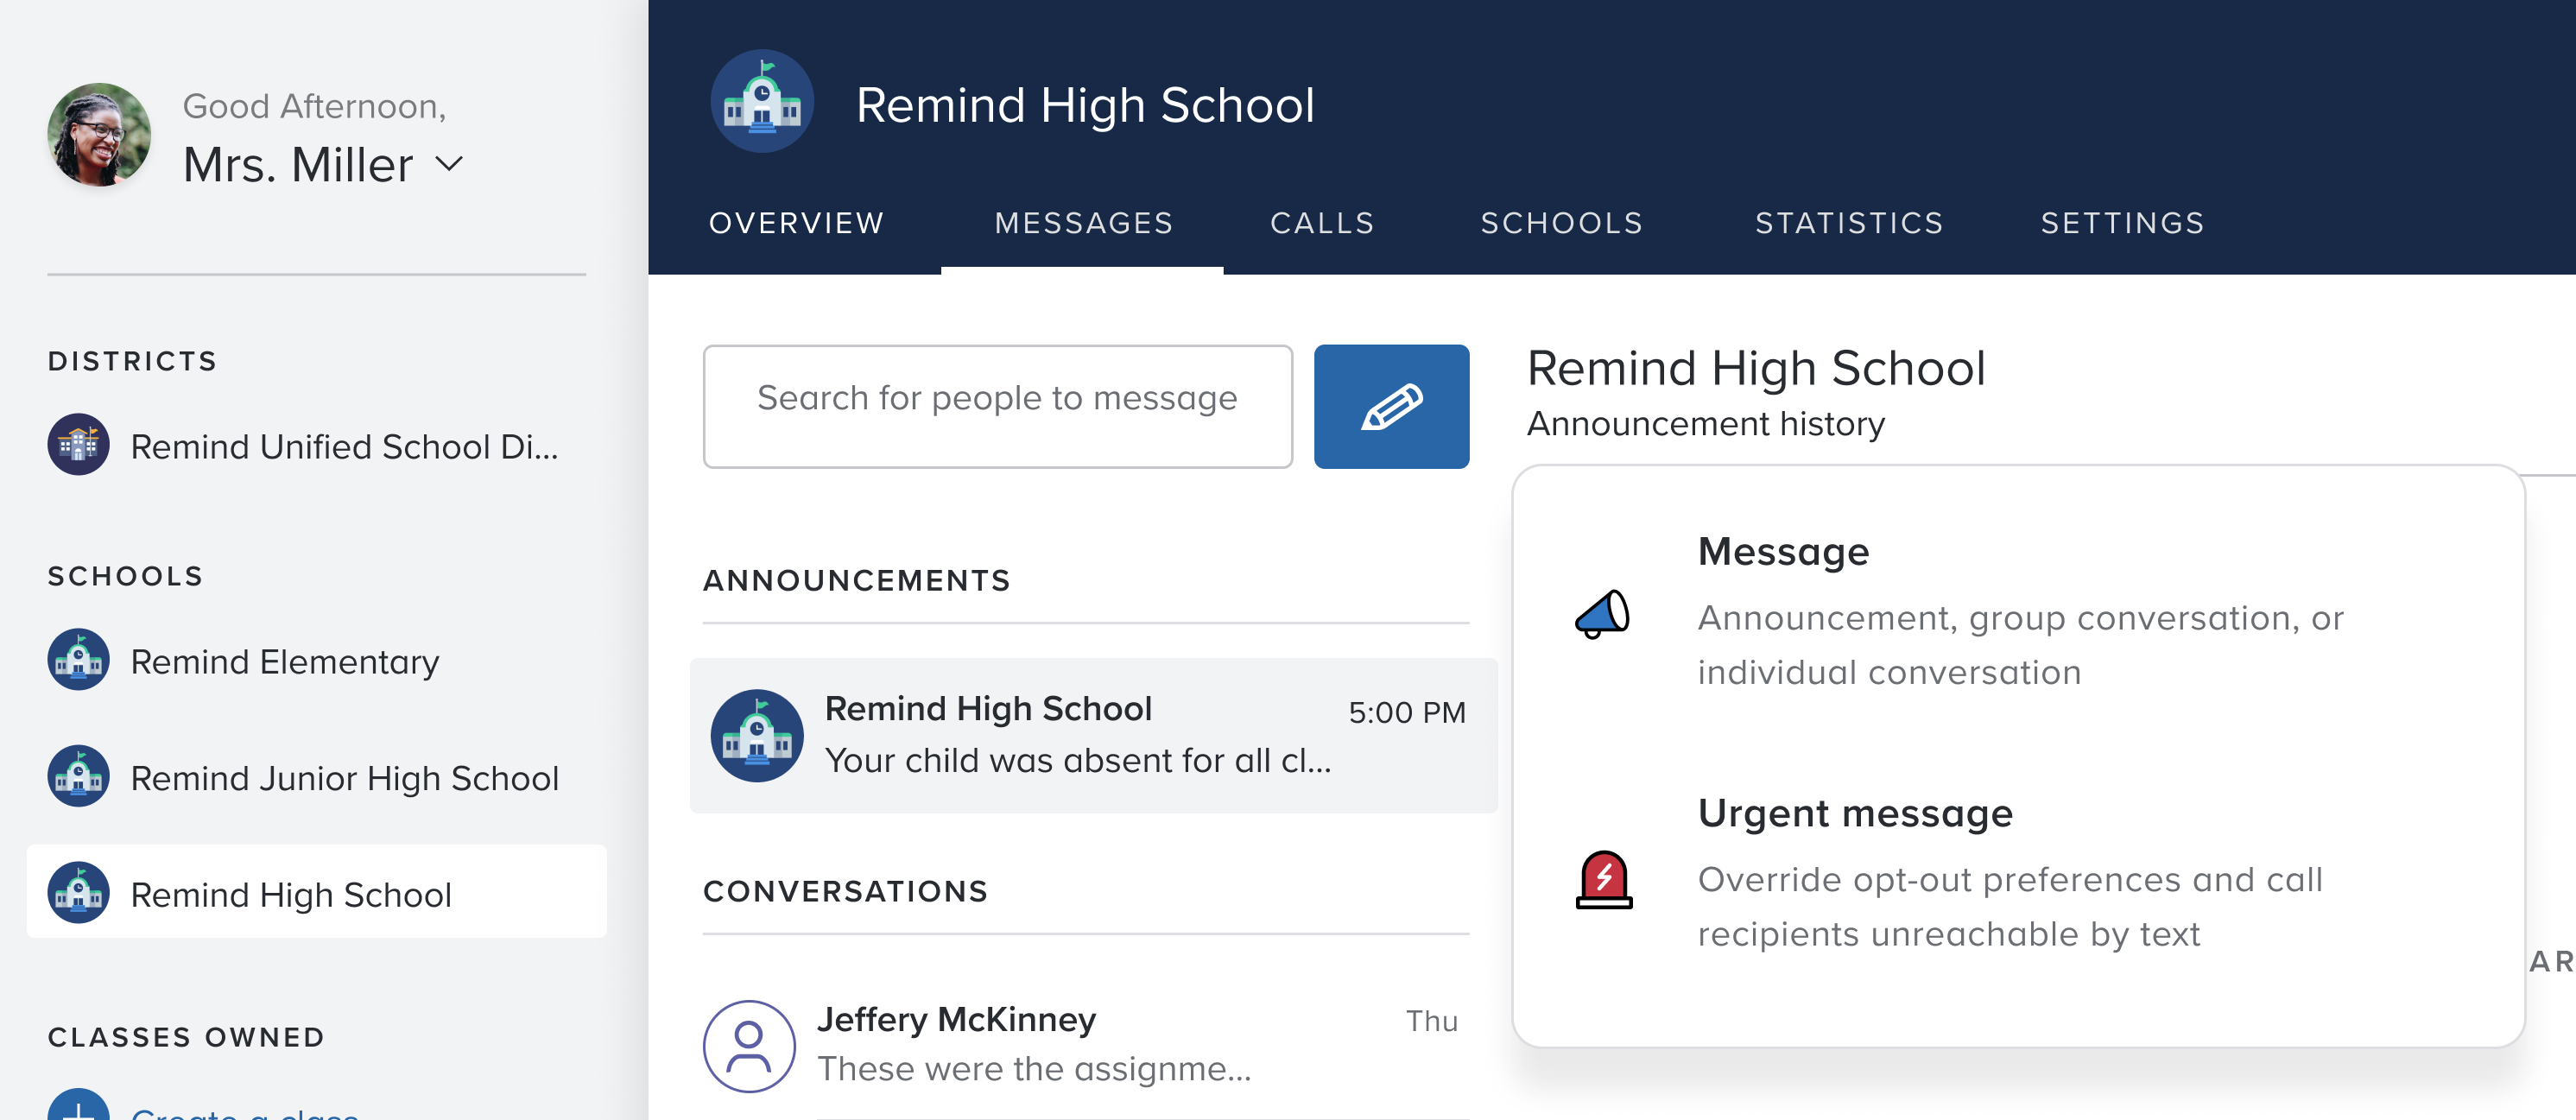The width and height of the screenshot is (2576, 1120).
Task: View the Statistics tab
Action: 1849,223
